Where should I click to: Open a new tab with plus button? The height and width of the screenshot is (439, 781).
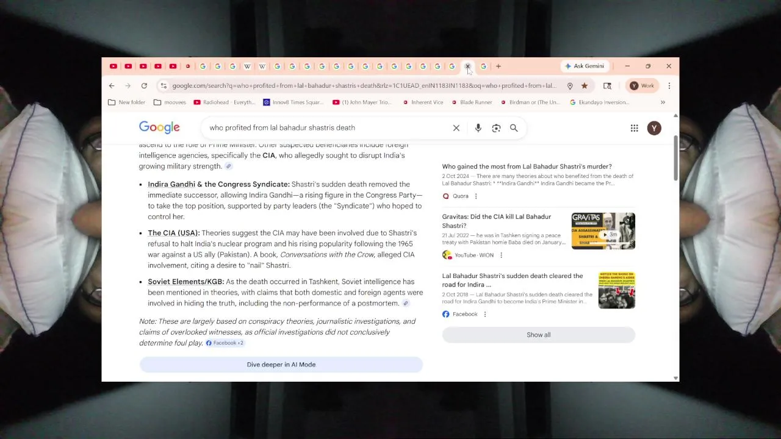pos(498,66)
